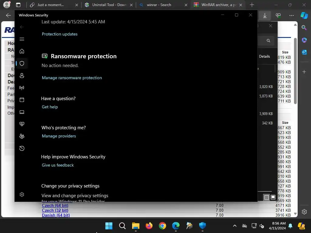Viewport: 311px width, 233px height.
Task: Close the downloads panel
Action: click(x=271, y=26)
